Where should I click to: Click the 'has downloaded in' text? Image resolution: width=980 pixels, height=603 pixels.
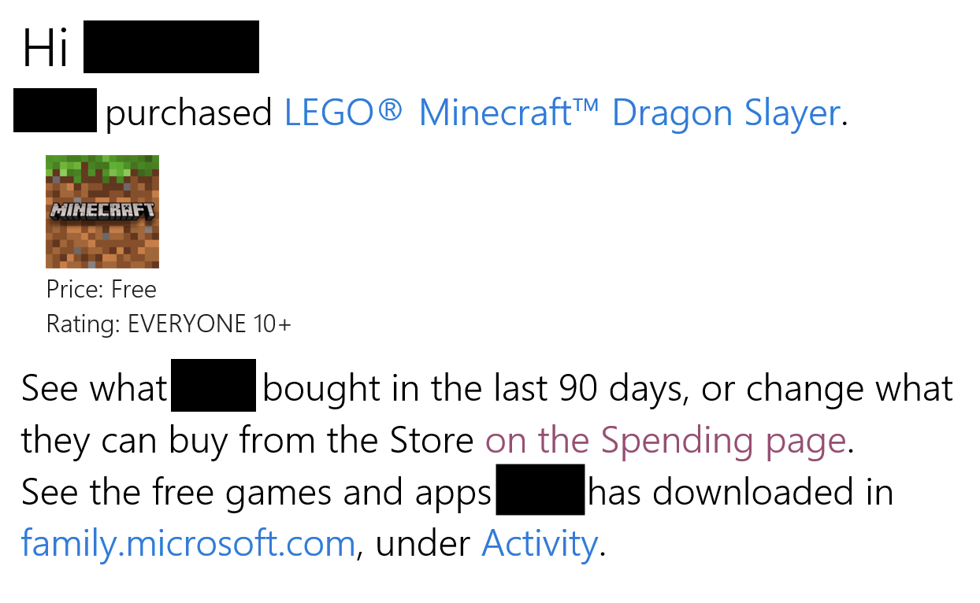pos(741,493)
